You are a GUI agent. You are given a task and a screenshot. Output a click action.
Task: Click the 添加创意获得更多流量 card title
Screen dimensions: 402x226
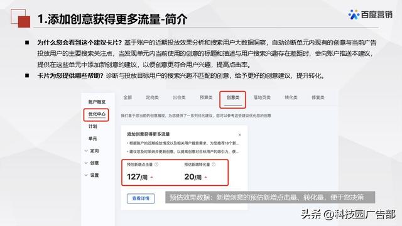[148, 134]
